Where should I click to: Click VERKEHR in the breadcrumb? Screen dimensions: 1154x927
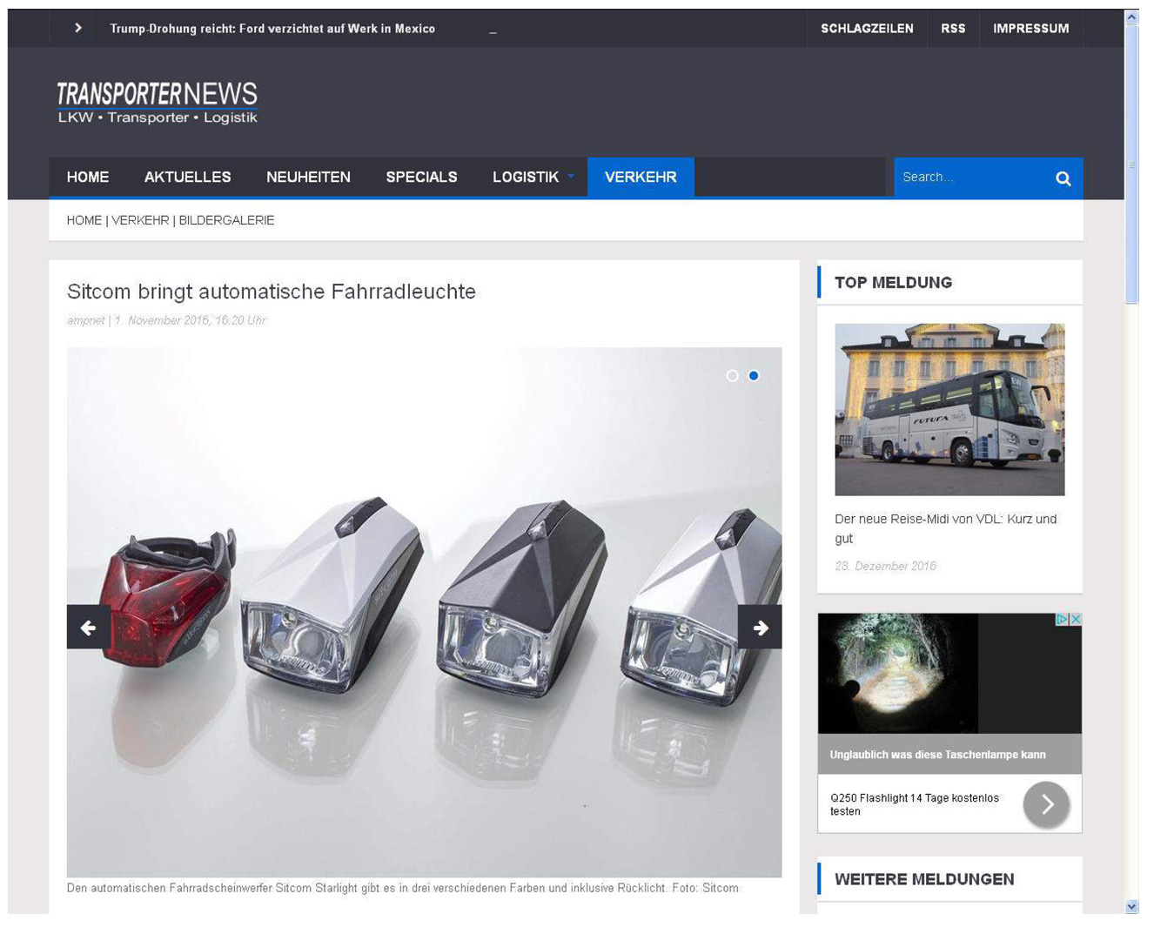(140, 220)
